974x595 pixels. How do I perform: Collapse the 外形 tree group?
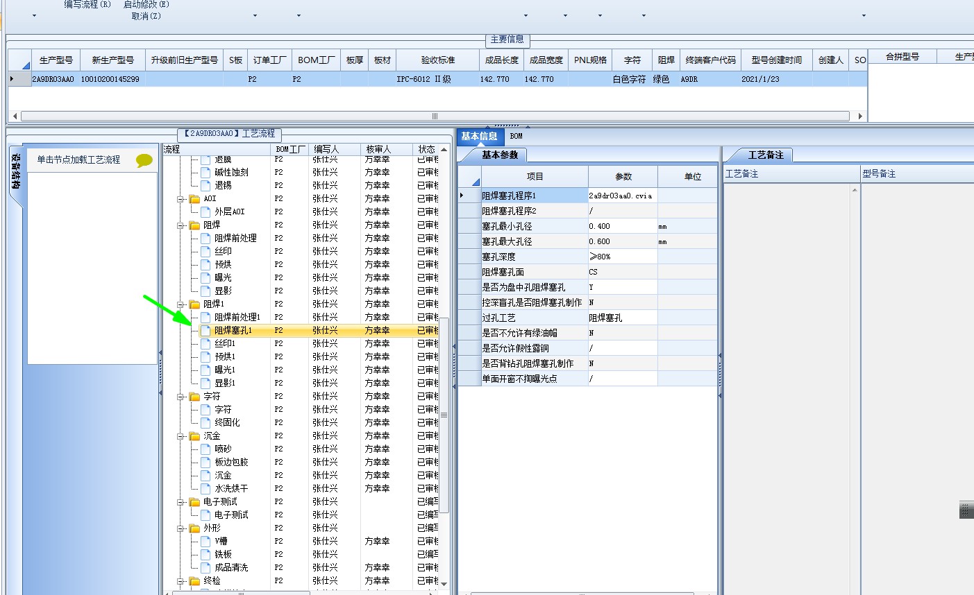pos(181,529)
